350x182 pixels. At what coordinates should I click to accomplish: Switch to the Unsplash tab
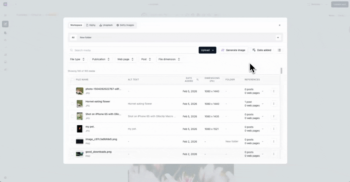pos(106,25)
